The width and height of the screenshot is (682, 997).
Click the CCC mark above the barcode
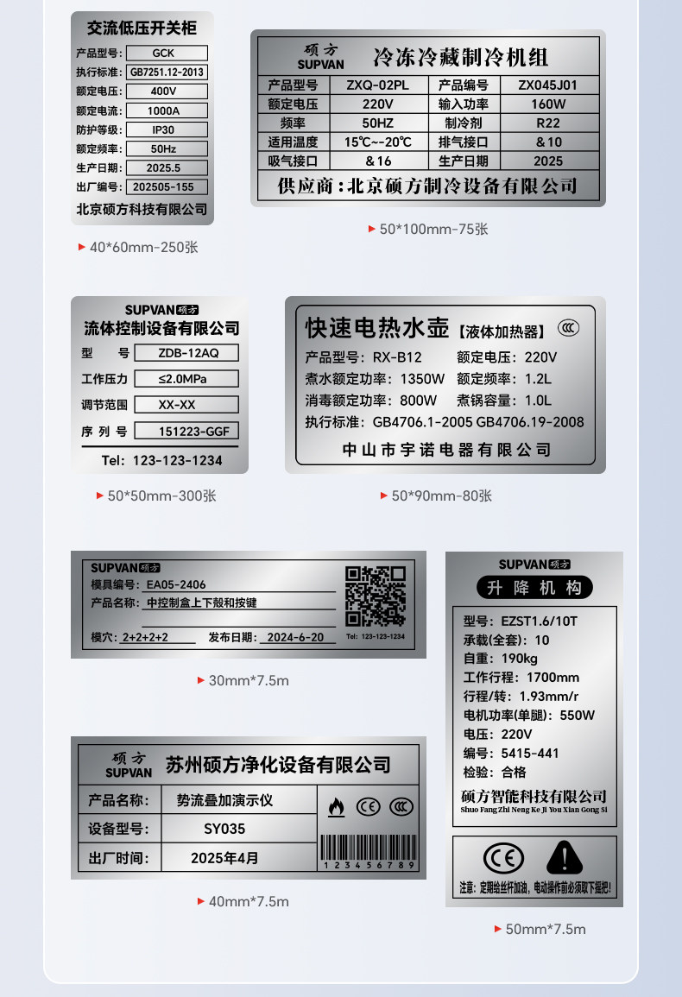point(401,807)
